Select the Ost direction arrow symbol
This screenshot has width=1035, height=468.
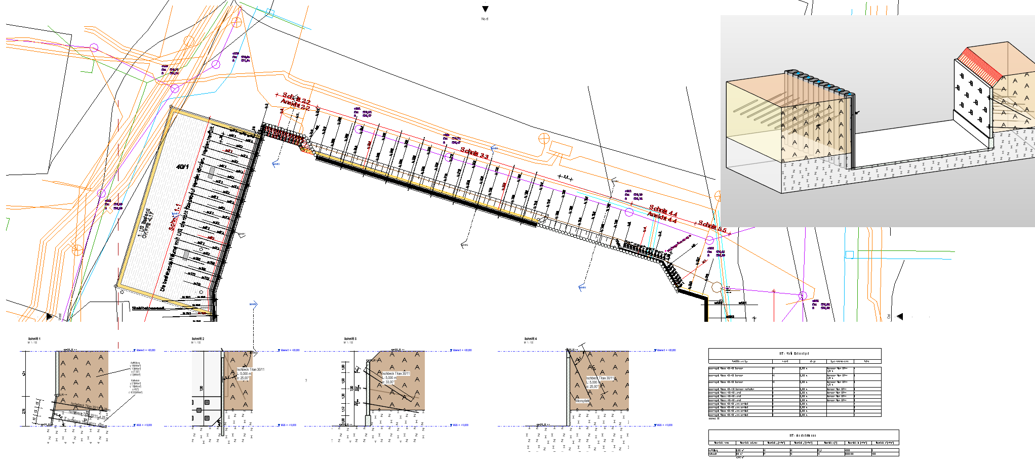click(x=900, y=317)
